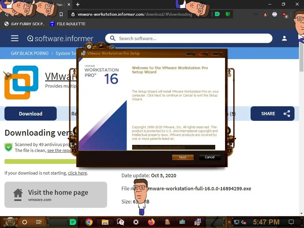Open Cortana circle on taskbar
Viewport: 304px width, 228px height.
coord(25,222)
